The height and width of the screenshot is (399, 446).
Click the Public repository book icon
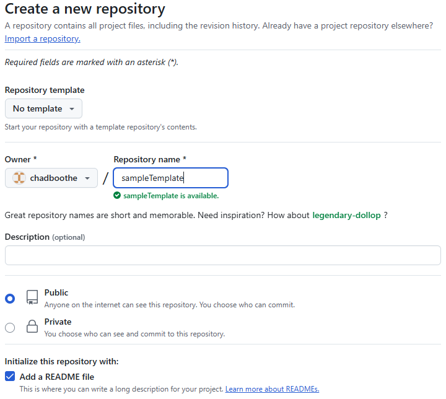click(x=32, y=297)
